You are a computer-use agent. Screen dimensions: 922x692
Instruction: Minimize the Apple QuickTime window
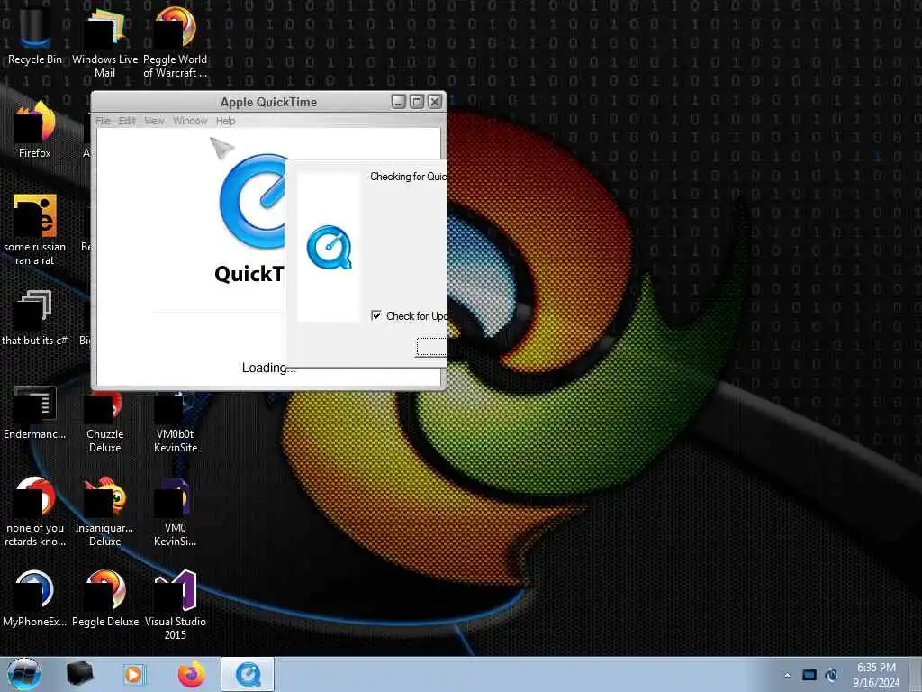tap(399, 102)
